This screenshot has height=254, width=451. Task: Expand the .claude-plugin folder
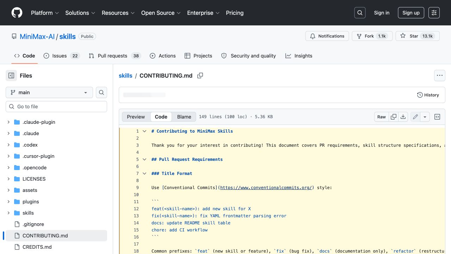[8, 122]
